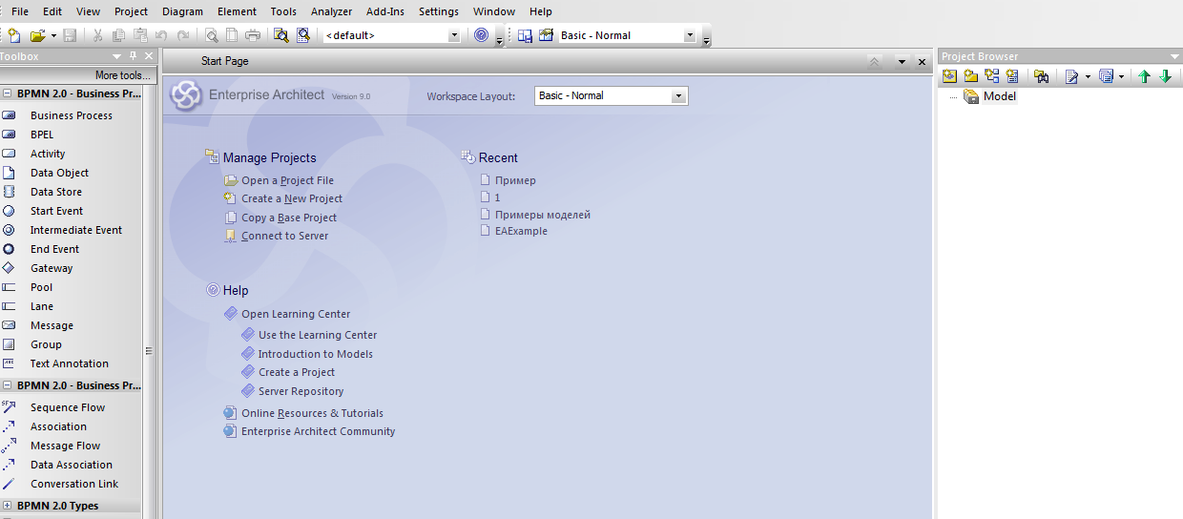Click the Copy toolbar icon
This screenshot has height=519, width=1183.
[x=118, y=35]
